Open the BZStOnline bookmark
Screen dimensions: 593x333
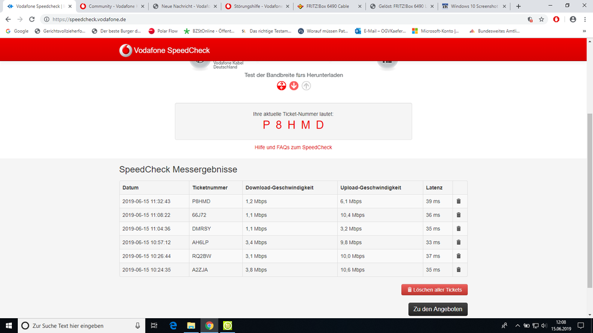point(209,31)
